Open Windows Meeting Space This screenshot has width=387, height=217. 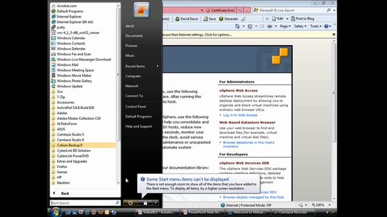(x=75, y=70)
